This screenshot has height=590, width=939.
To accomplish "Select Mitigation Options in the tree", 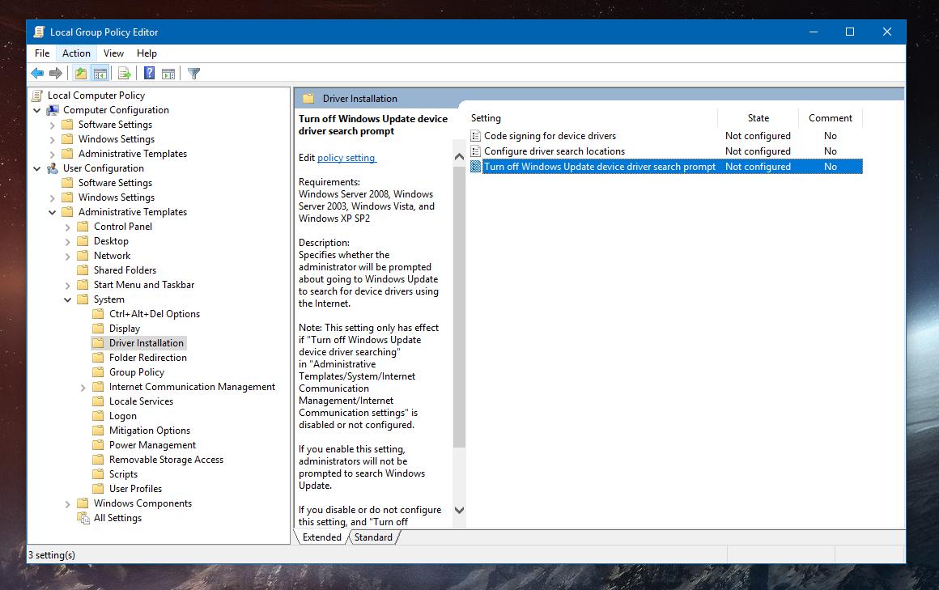I will 150,431.
